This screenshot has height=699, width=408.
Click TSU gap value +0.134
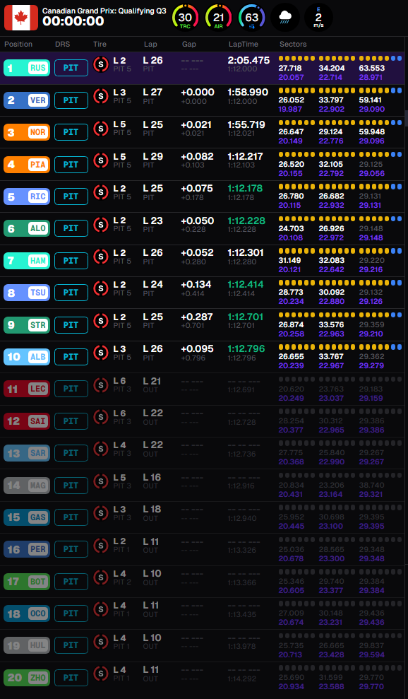(196, 284)
